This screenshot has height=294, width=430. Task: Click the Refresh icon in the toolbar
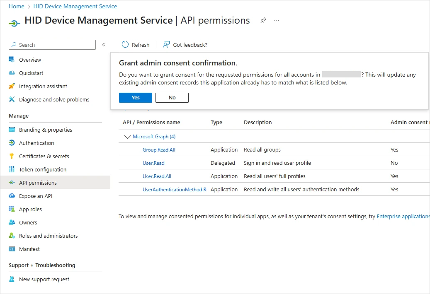coord(125,45)
